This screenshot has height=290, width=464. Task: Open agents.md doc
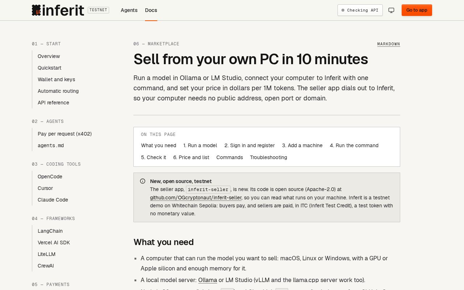pos(51,145)
